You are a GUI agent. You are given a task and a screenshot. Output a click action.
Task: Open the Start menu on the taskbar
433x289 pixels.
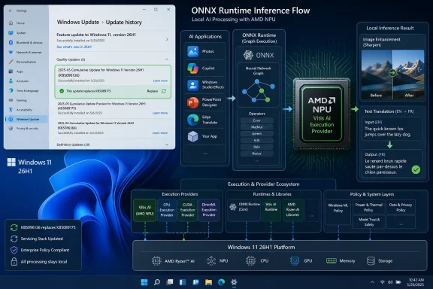point(144,282)
